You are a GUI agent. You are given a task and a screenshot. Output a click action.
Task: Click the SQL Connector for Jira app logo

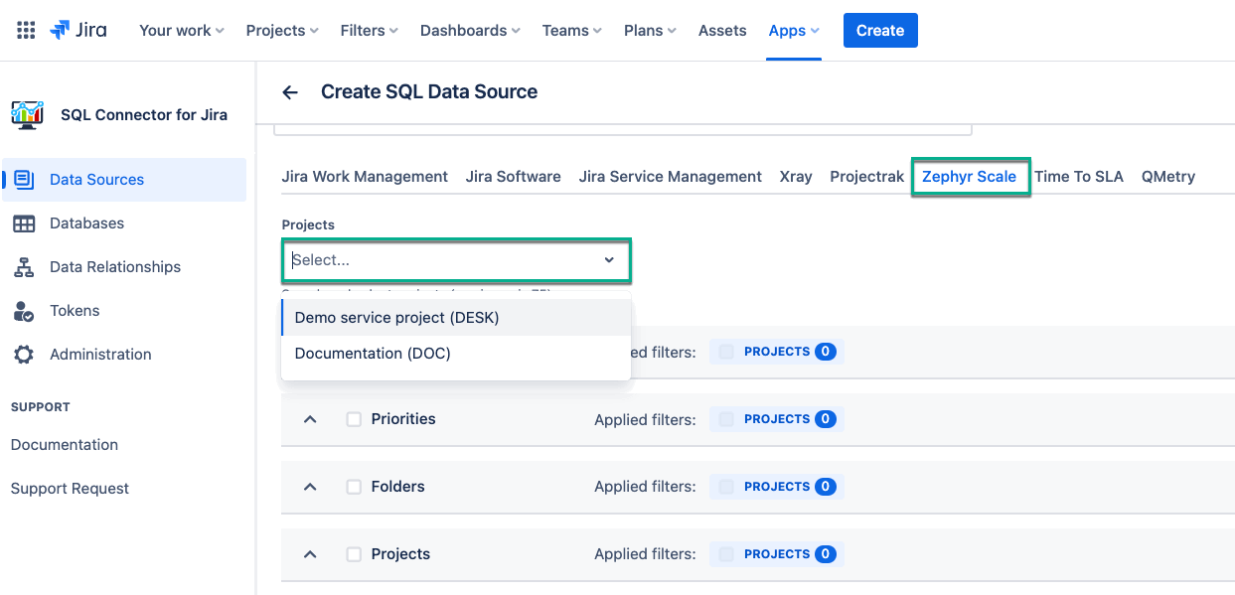(x=27, y=114)
